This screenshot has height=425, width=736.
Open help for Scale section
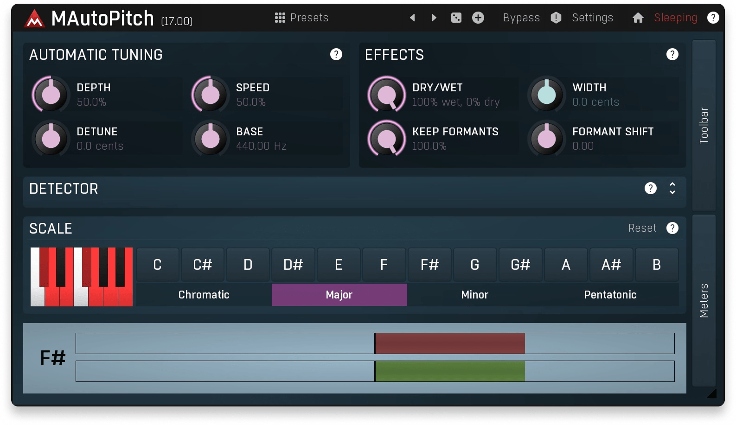point(672,228)
